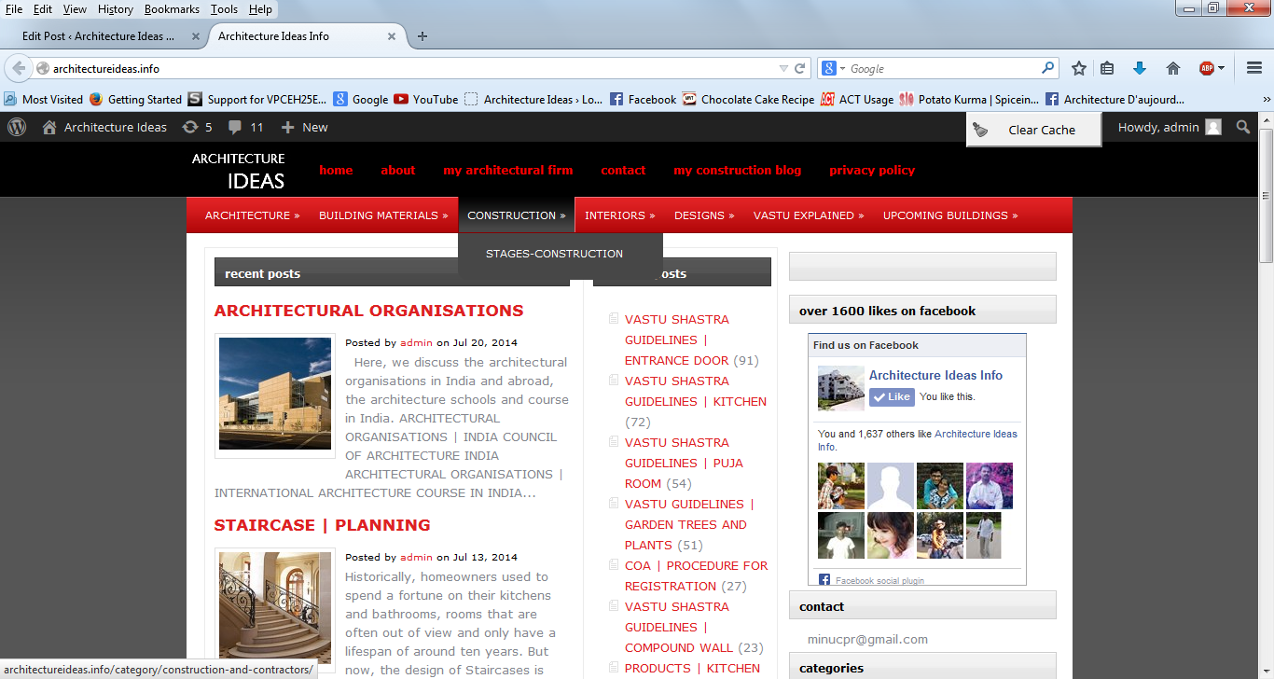The width and height of the screenshot is (1274, 679).
Task: Expand the Building Materials dropdown menu
Action: (383, 215)
